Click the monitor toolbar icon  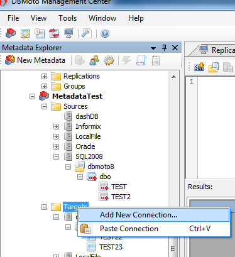coord(68,33)
